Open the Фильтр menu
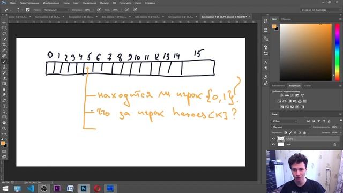The height and width of the screenshot is (193, 343). pos(104,3)
